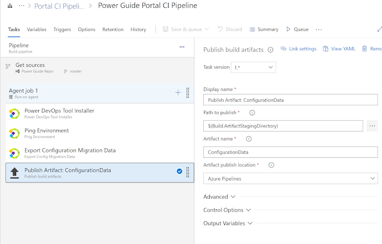Open the Pipeline ellipsis menu
The height and width of the screenshot is (244, 382).
(182, 46)
